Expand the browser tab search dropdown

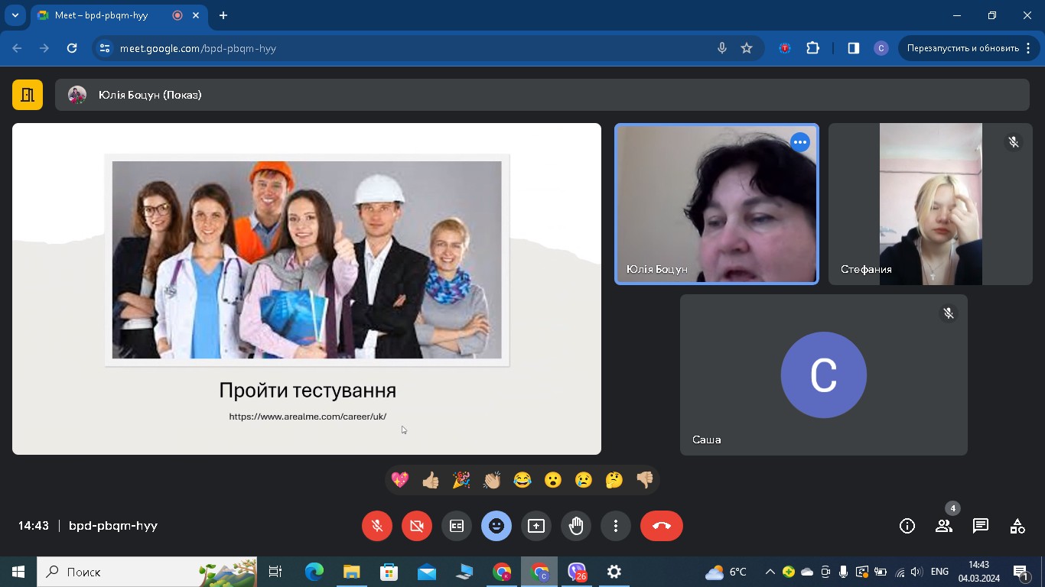coord(15,15)
